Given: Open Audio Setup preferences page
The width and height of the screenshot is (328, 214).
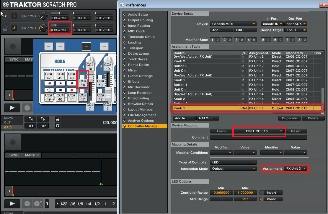Looking at the screenshot, I should pyautogui.click(x=138, y=14).
